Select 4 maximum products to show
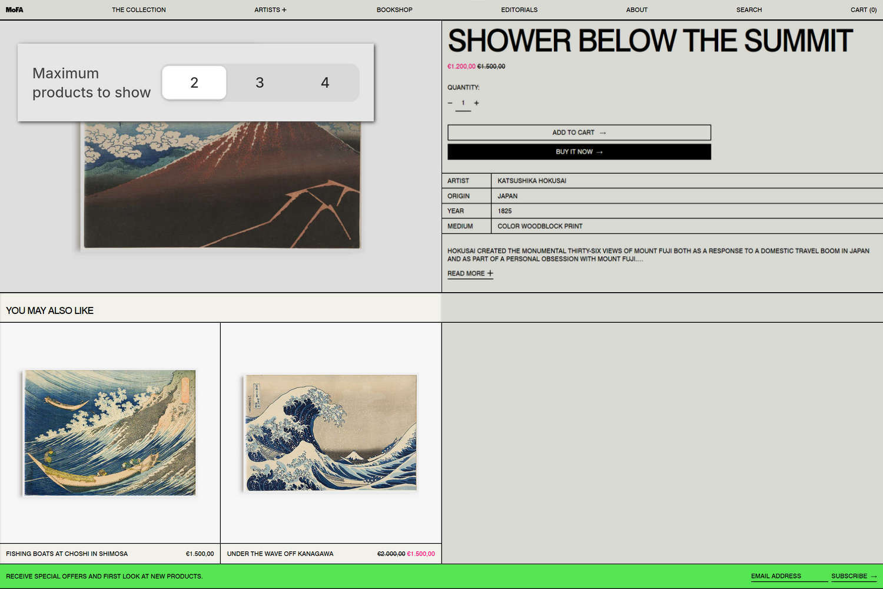The image size is (883, 589). [325, 82]
